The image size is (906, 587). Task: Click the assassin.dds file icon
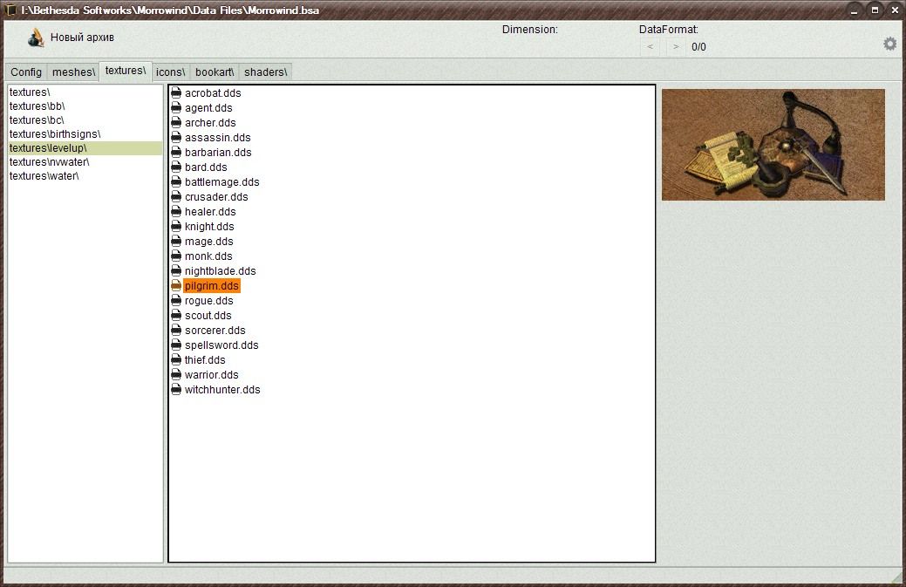176,138
